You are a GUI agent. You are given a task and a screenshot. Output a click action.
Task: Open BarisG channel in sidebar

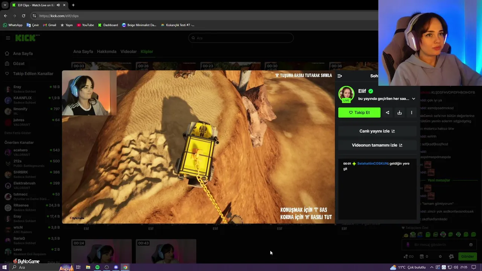(32, 240)
